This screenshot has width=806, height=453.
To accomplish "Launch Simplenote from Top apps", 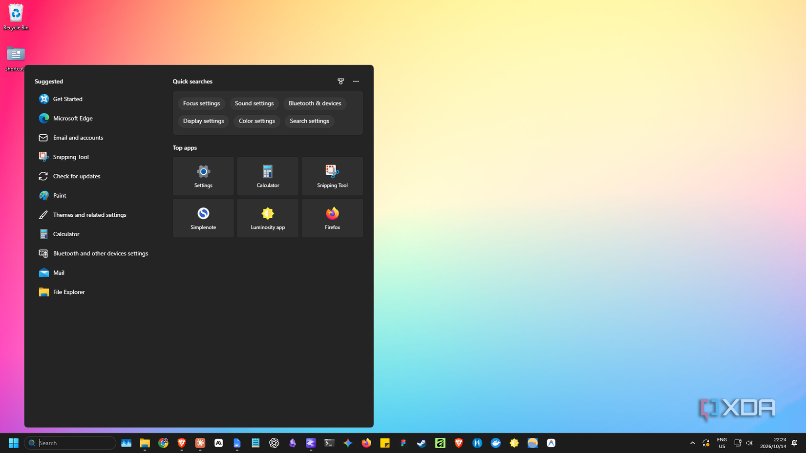I will tap(203, 218).
